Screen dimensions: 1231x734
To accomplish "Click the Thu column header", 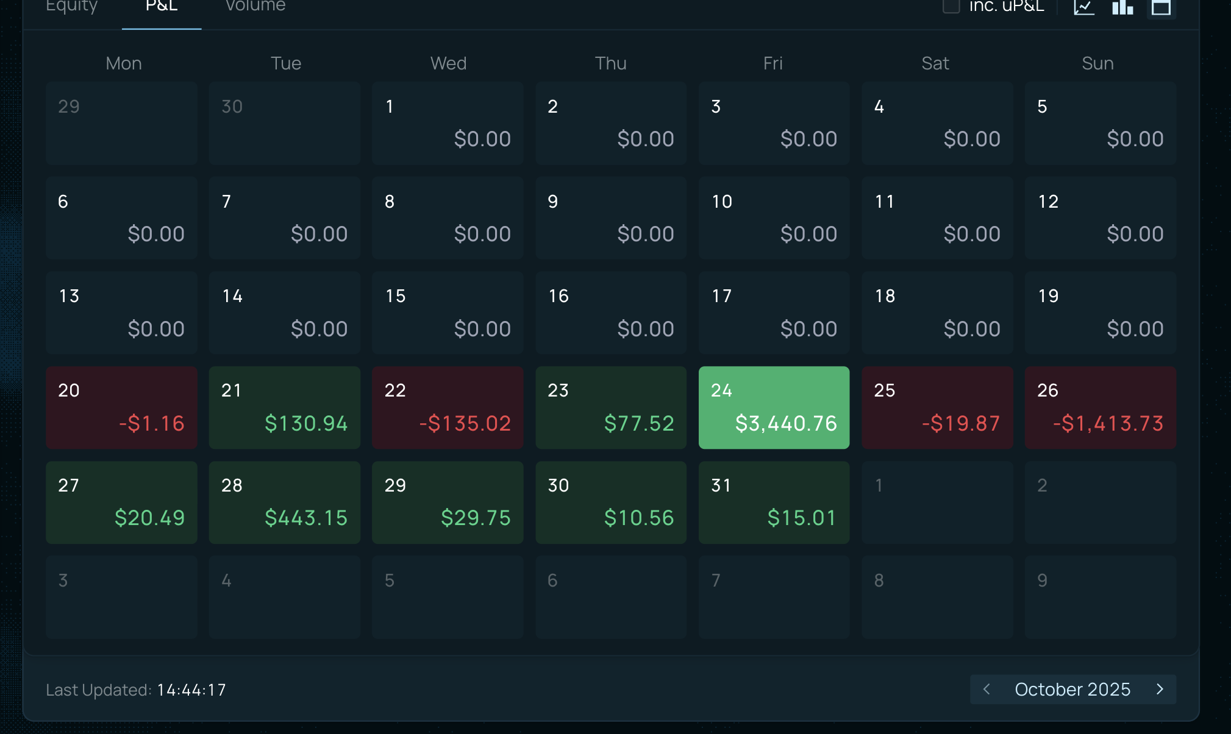I will [x=611, y=63].
